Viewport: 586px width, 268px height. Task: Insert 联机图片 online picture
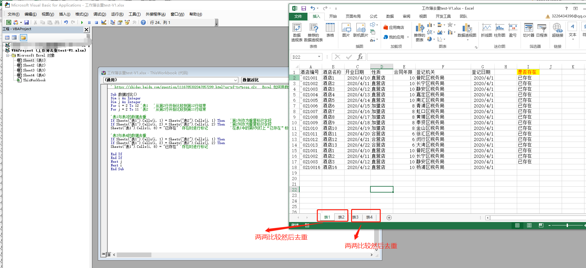[x=361, y=30]
